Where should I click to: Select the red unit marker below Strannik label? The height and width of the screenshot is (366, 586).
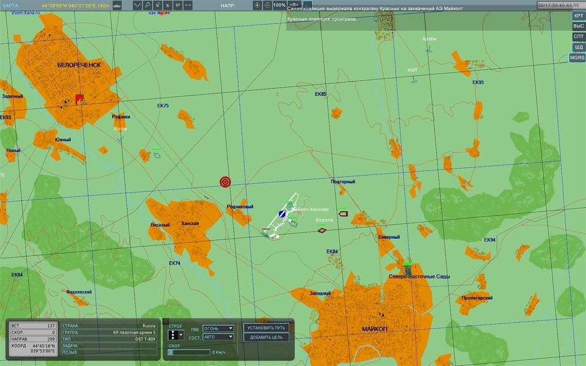click(322, 230)
